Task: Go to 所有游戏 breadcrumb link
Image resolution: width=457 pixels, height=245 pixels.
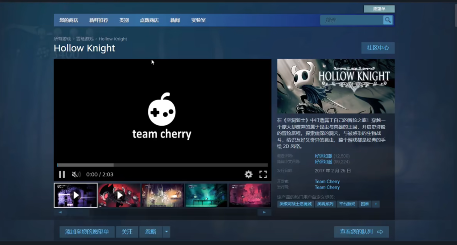Action: 62,39
